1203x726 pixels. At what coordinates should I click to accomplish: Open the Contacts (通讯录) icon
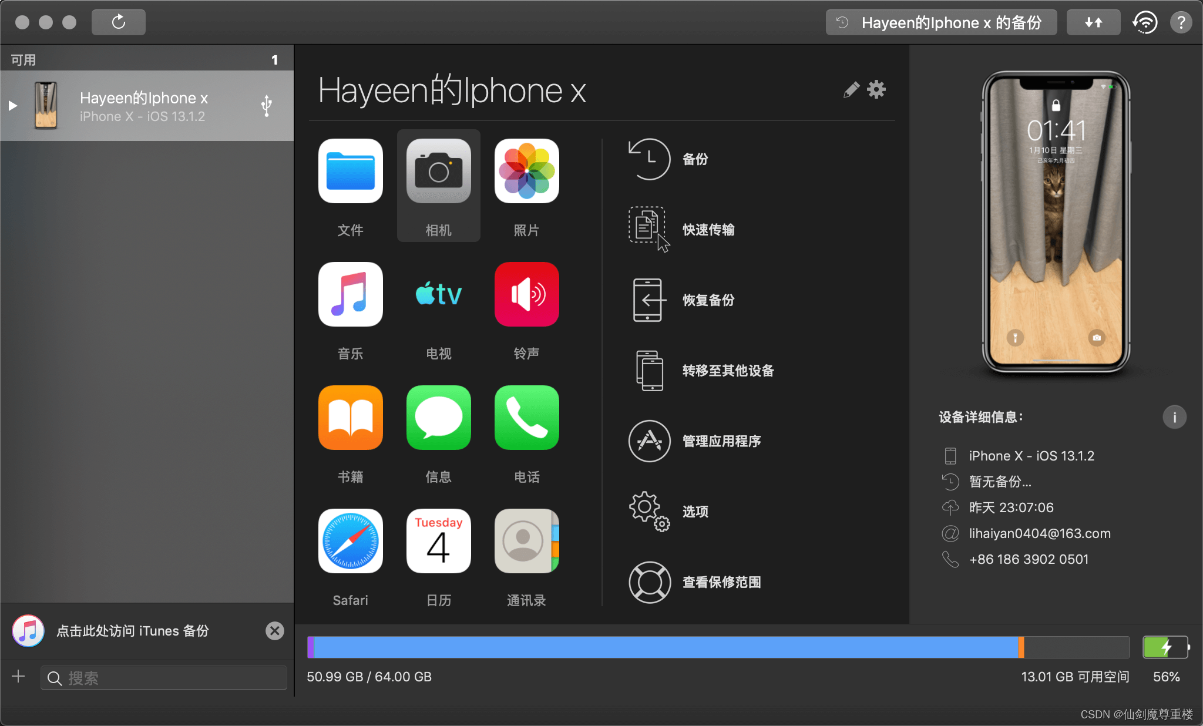tap(526, 542)
